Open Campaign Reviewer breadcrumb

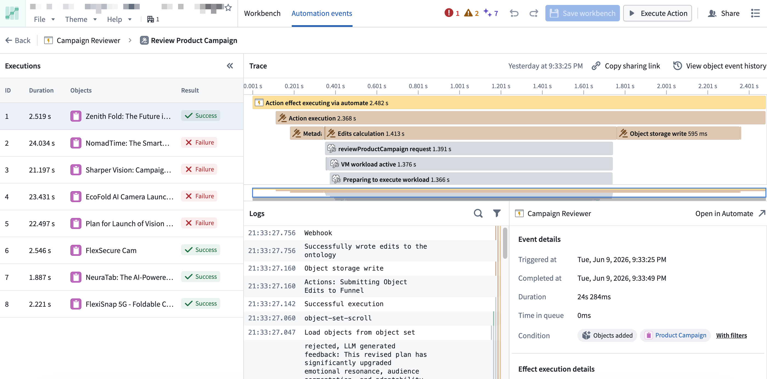(x=82, y=40)
